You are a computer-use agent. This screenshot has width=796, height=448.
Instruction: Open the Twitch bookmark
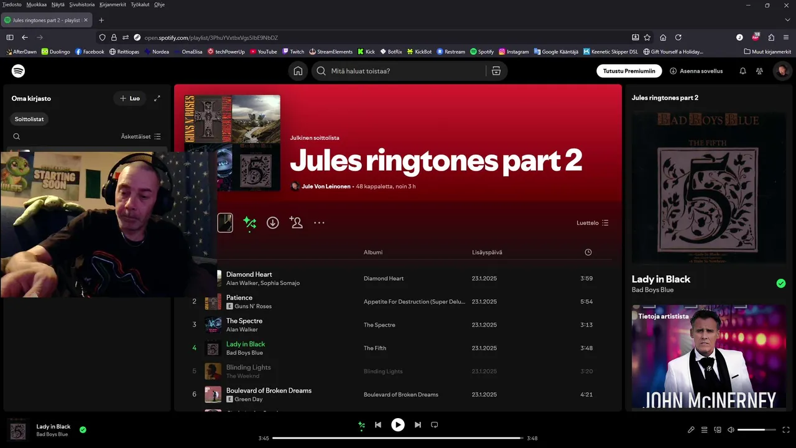tap(293, 52)
